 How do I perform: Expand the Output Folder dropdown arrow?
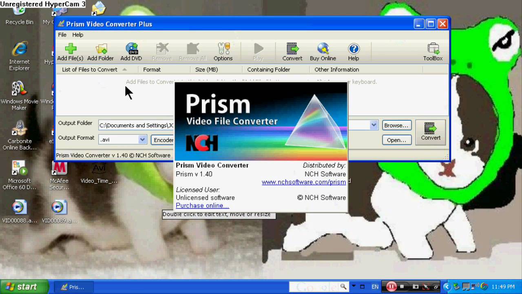click(x=374, y=125)
